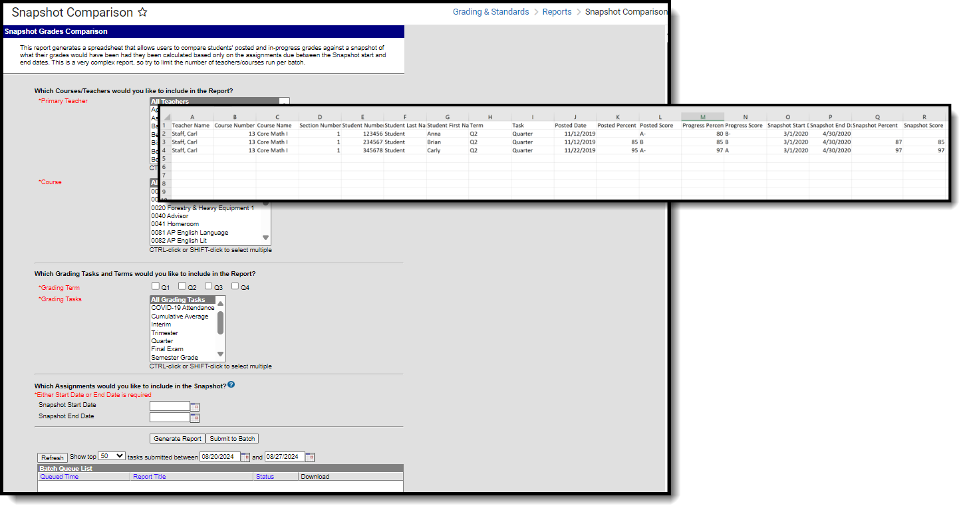This screenshot has width=965, height=512.
Task: Click student number cell 345678
Action: (x=362, y=150)
